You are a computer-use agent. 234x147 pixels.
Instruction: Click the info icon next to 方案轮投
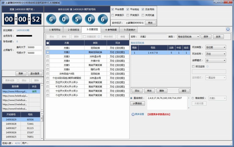click(98, 37)
